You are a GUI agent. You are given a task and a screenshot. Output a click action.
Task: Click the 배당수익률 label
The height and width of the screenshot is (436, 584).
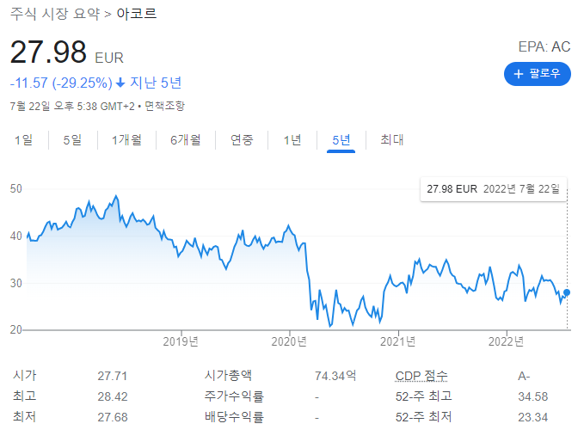click(234, 416)
